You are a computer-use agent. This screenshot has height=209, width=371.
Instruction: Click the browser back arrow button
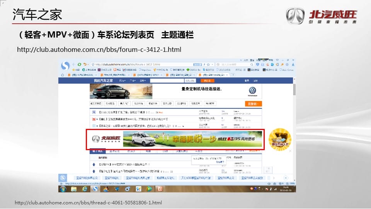tap(74, 64)
